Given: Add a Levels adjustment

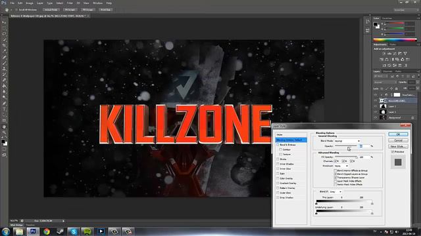Looking at the screenshot, I should click(389, 54).
